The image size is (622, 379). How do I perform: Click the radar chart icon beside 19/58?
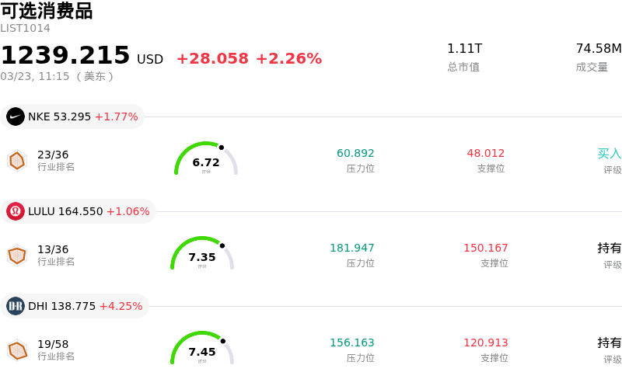[x=17, y=349]
